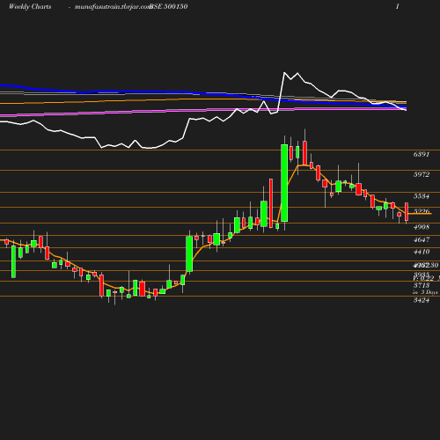Click the 6391 price level label
This screenshot has width=440, height=440.
422,154
